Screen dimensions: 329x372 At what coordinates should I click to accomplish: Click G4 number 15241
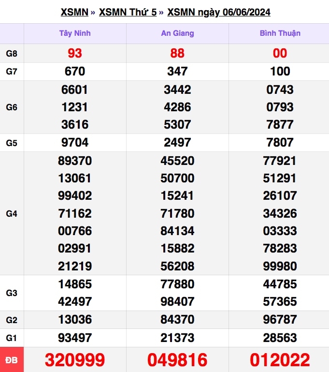coord(177,195)
